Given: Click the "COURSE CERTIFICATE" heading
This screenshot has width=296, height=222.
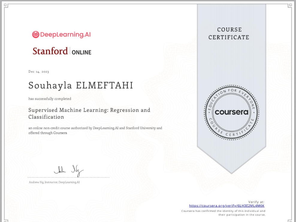Looking at the screenshot, I should 229,34.
